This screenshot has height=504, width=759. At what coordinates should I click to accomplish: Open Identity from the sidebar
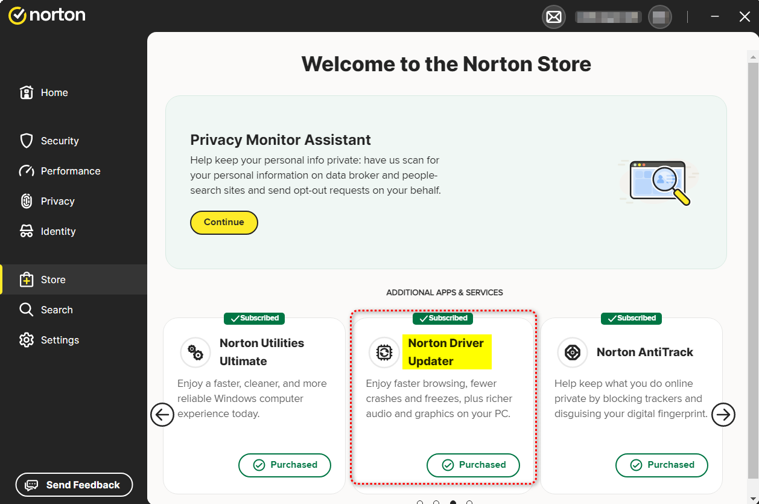click(58, 231)
